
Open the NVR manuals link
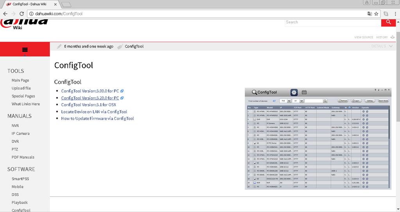click(15, 125)
